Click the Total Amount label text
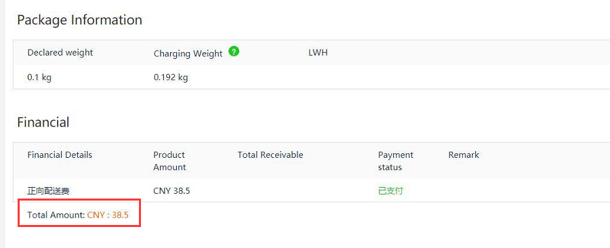This screenshot has height=248, width=610. pyautogui.click(x=56, y=215)
